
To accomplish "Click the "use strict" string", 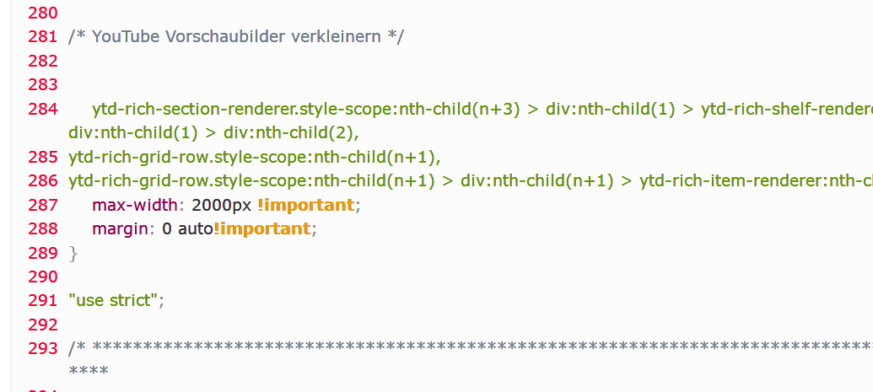I will pos(116,300).
